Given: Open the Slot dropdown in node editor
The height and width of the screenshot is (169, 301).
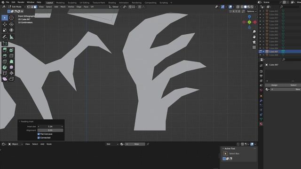Looking at the screenshot, I should pyautogui.click(x=112, y=144).
